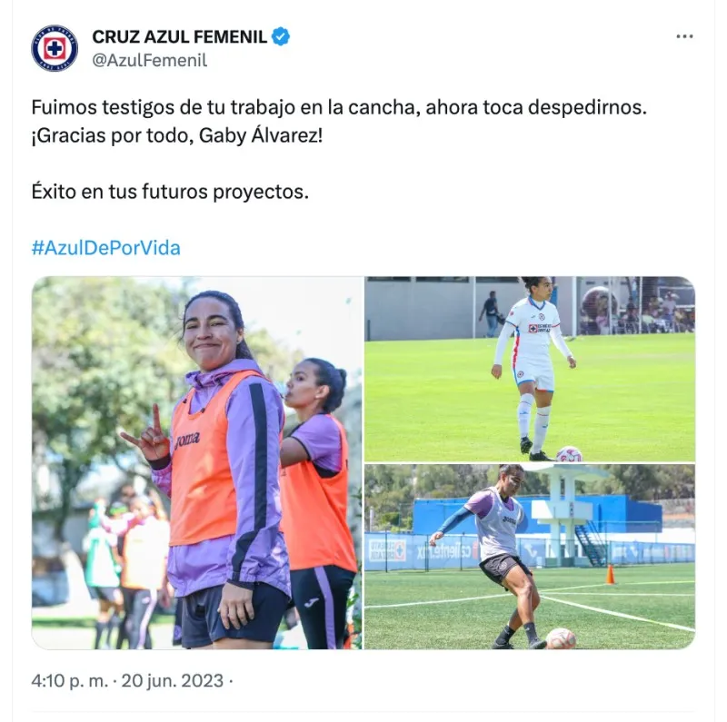Click the soccer ball in the training photo
This screenshot has height=722, width=727.
[561, 638]
